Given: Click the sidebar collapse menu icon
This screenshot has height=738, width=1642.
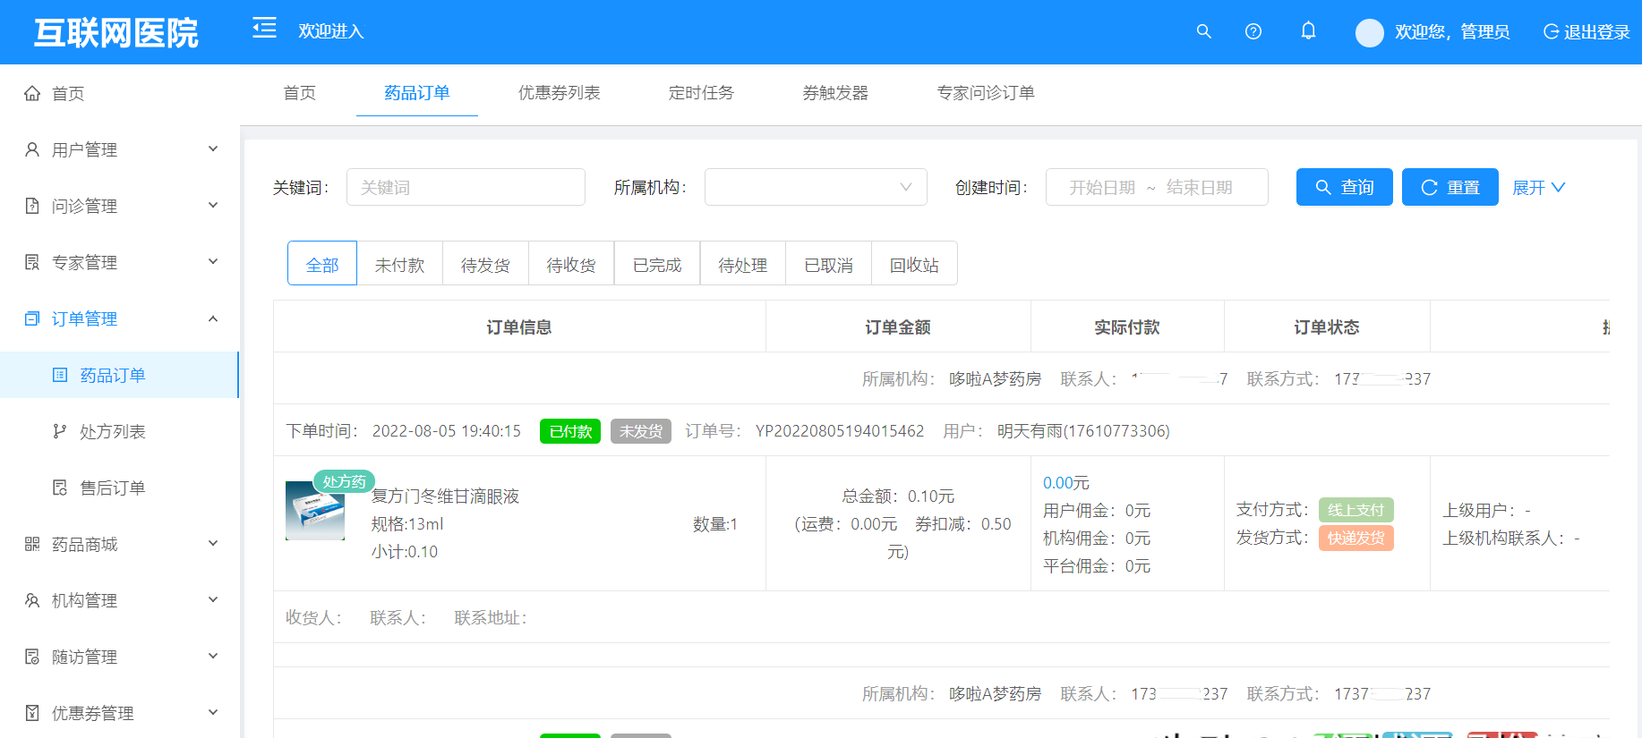Looking at the screenshot, I should (x=264, y=29).
